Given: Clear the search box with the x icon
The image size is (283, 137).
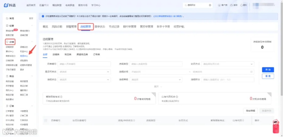Looking at the screenshot, I should [210, 5].
